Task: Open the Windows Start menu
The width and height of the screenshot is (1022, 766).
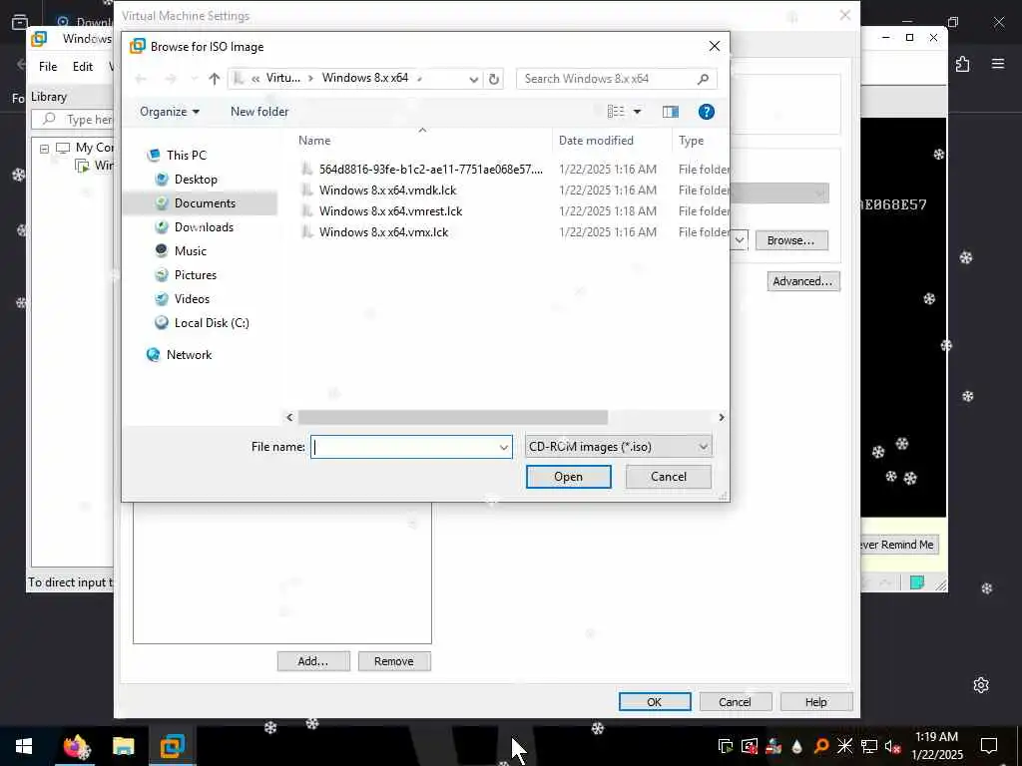Action: coord(24,746)
